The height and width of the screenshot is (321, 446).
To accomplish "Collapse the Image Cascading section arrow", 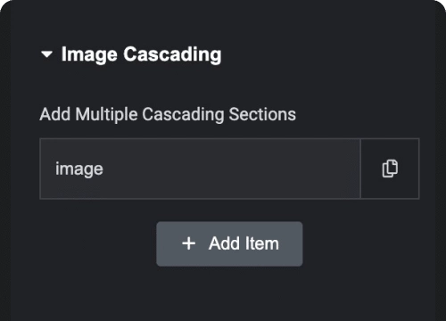I will tap(46, 54).
